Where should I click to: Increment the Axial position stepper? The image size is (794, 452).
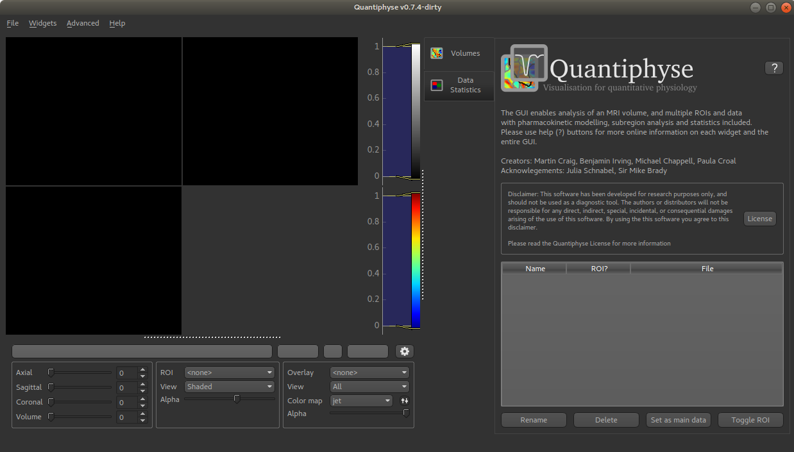142,369
